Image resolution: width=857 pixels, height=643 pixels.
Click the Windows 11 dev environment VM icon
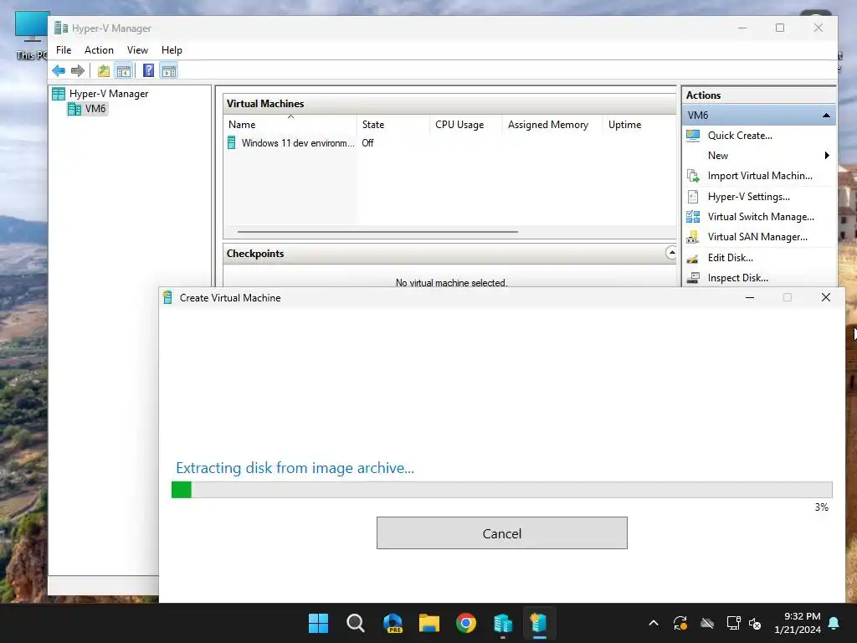(x=232, y=142)
